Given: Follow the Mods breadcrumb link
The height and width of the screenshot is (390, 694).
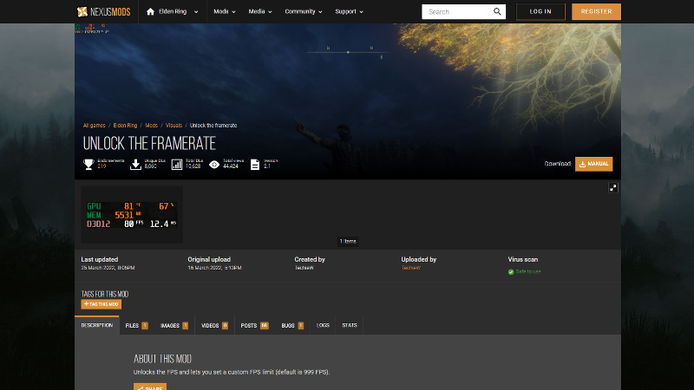Looking at the screenshot, I should pos(151,126).
